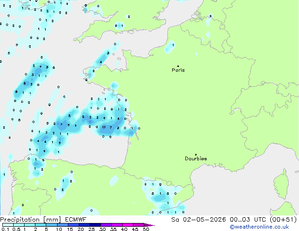The height and width of the screenshot is (231, 299).
Task: Click the Dourbies location dot
Action: pyautogui.click(x=196, y=155)
